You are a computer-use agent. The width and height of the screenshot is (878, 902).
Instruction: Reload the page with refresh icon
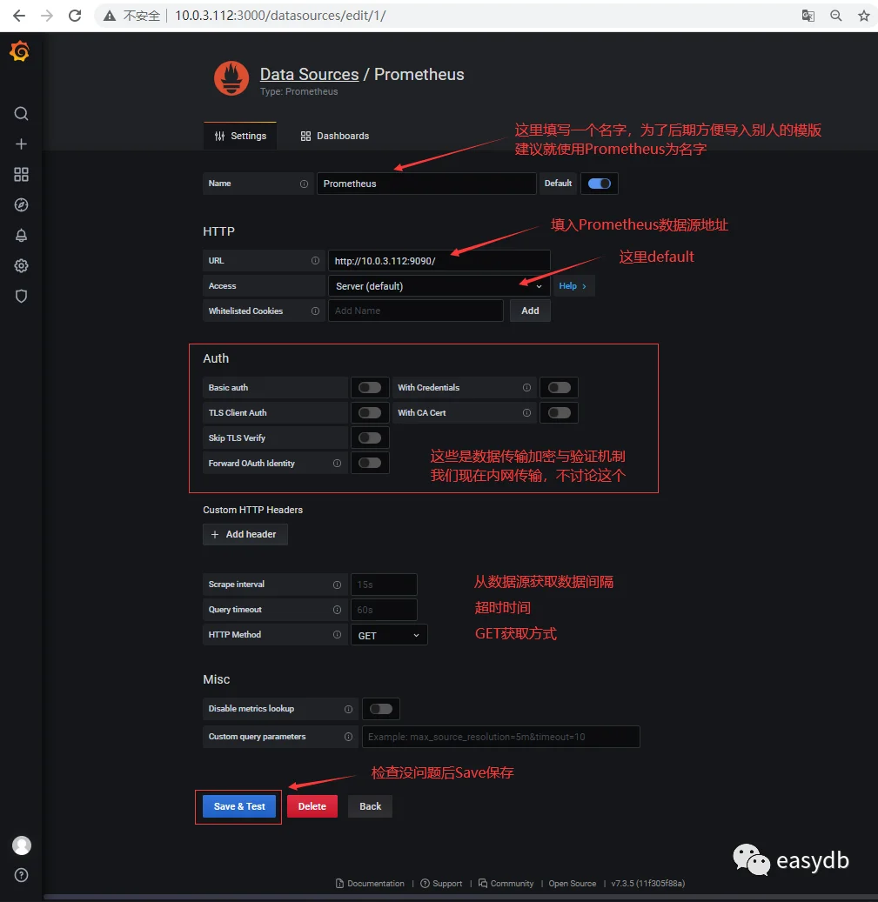coord(75,16)
